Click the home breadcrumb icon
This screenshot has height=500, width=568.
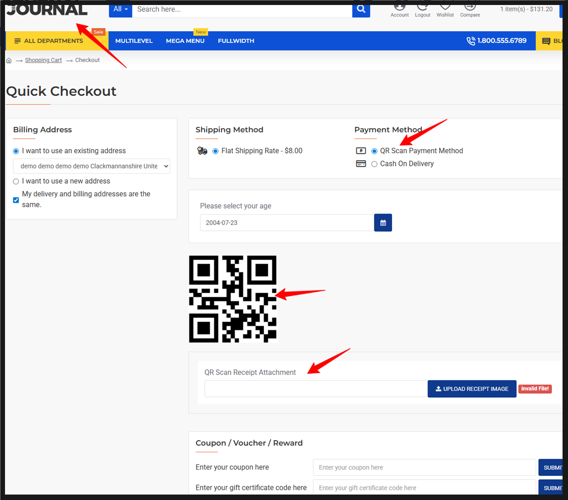pos(9,60)
